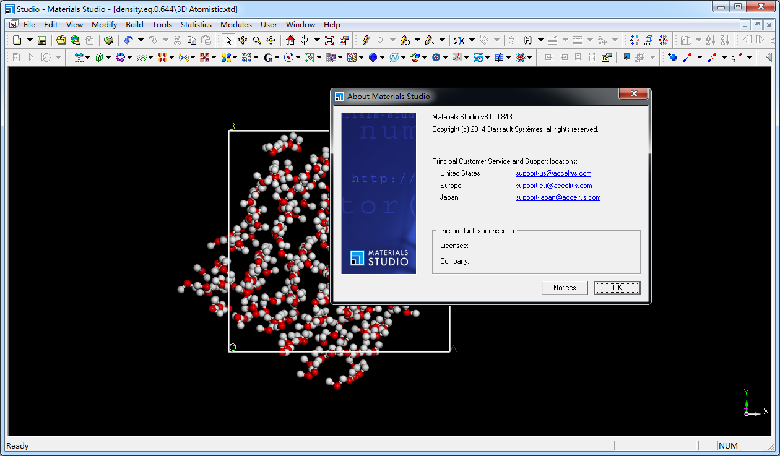Click the Notices button

[565, 288]
